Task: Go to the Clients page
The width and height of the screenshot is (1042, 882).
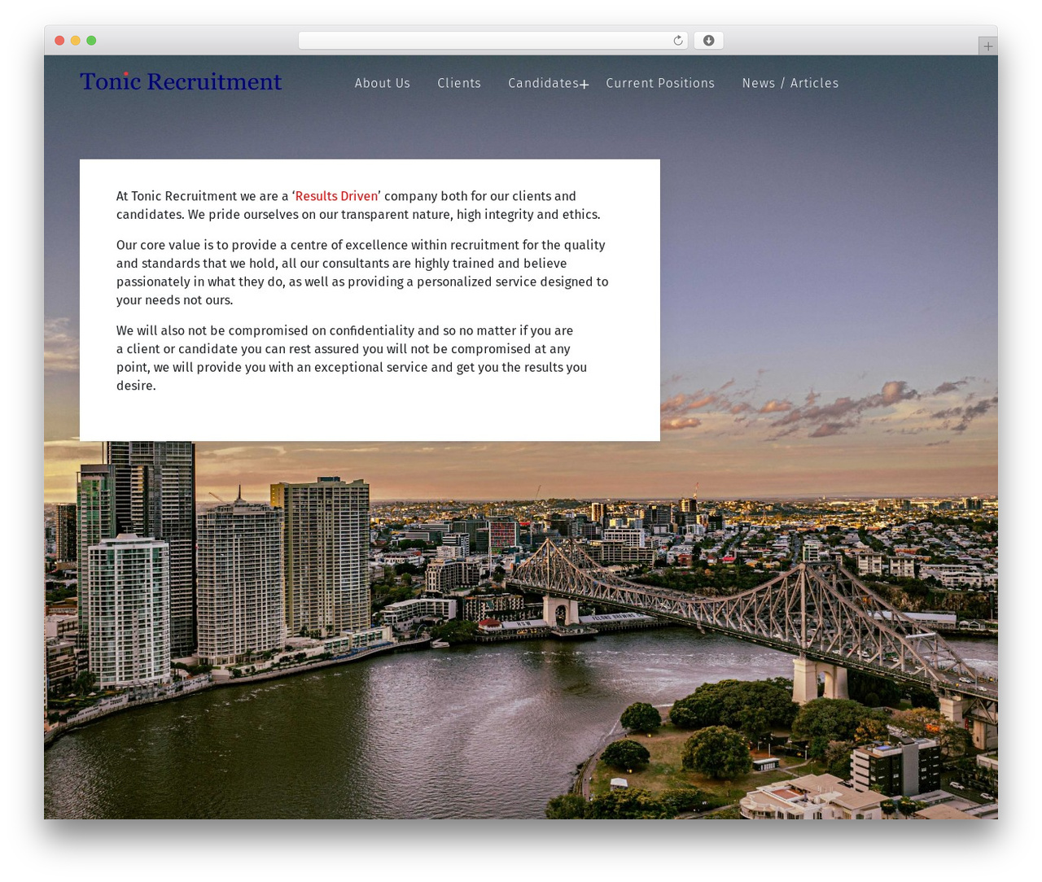Action: pyautogui.click(x=459, y=83)
